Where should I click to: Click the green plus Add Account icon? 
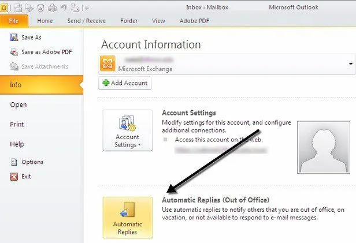click(106, 83)
